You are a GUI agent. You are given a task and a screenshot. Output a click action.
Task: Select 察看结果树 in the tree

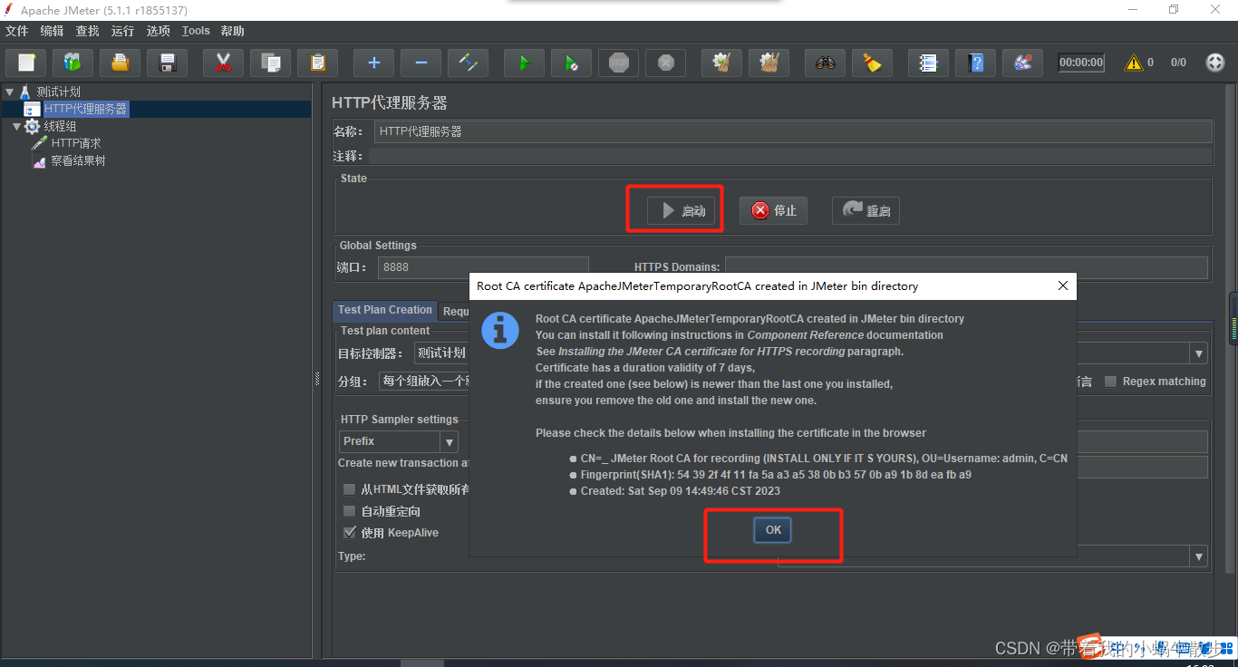[78, 160]
